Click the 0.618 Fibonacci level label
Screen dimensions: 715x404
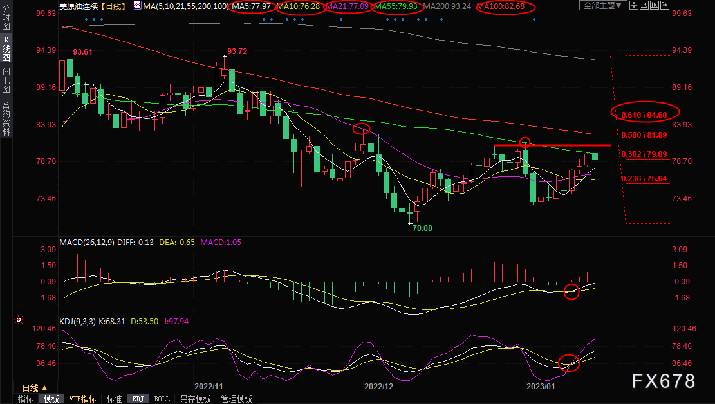tap(644, 115)
